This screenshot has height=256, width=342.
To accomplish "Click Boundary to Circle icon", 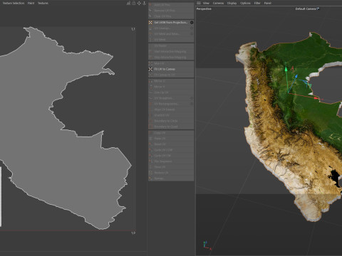I will 150,121.
